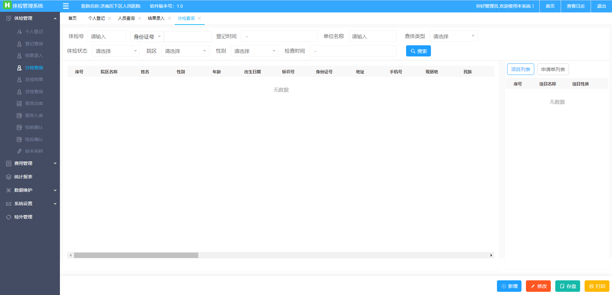Click the 体检号 input field
612x295 pixels.
(x=106, y=36)
